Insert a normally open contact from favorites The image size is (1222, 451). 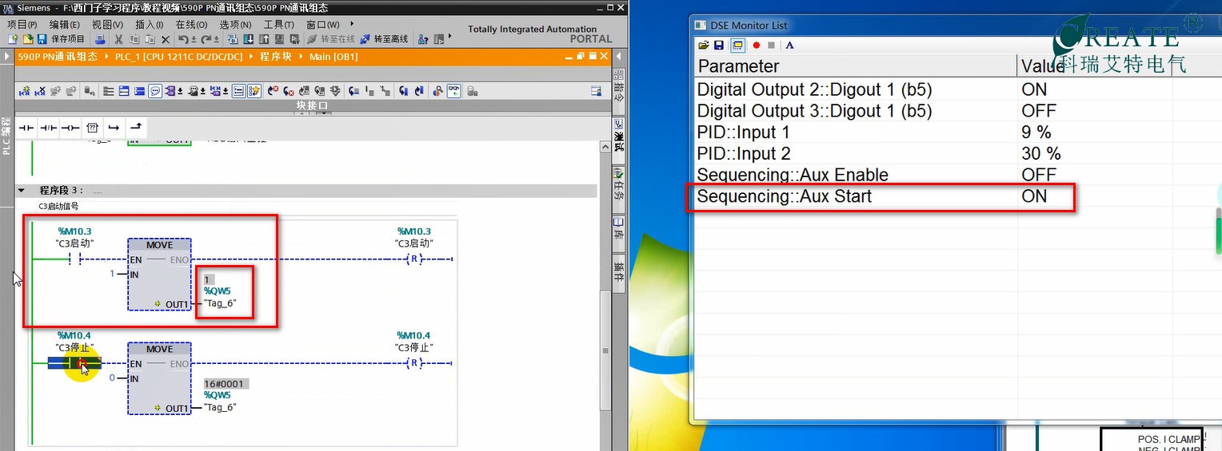pyautogui.click(x=27, y=127)
